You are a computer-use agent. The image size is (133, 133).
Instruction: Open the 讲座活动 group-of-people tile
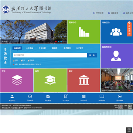click(117, 32)
